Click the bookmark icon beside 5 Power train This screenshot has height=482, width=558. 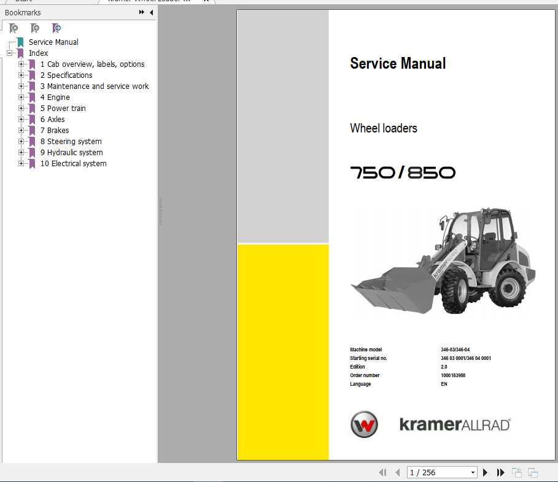(32, 109)
